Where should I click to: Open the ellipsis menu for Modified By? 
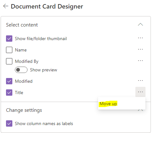tap(140, 61)
